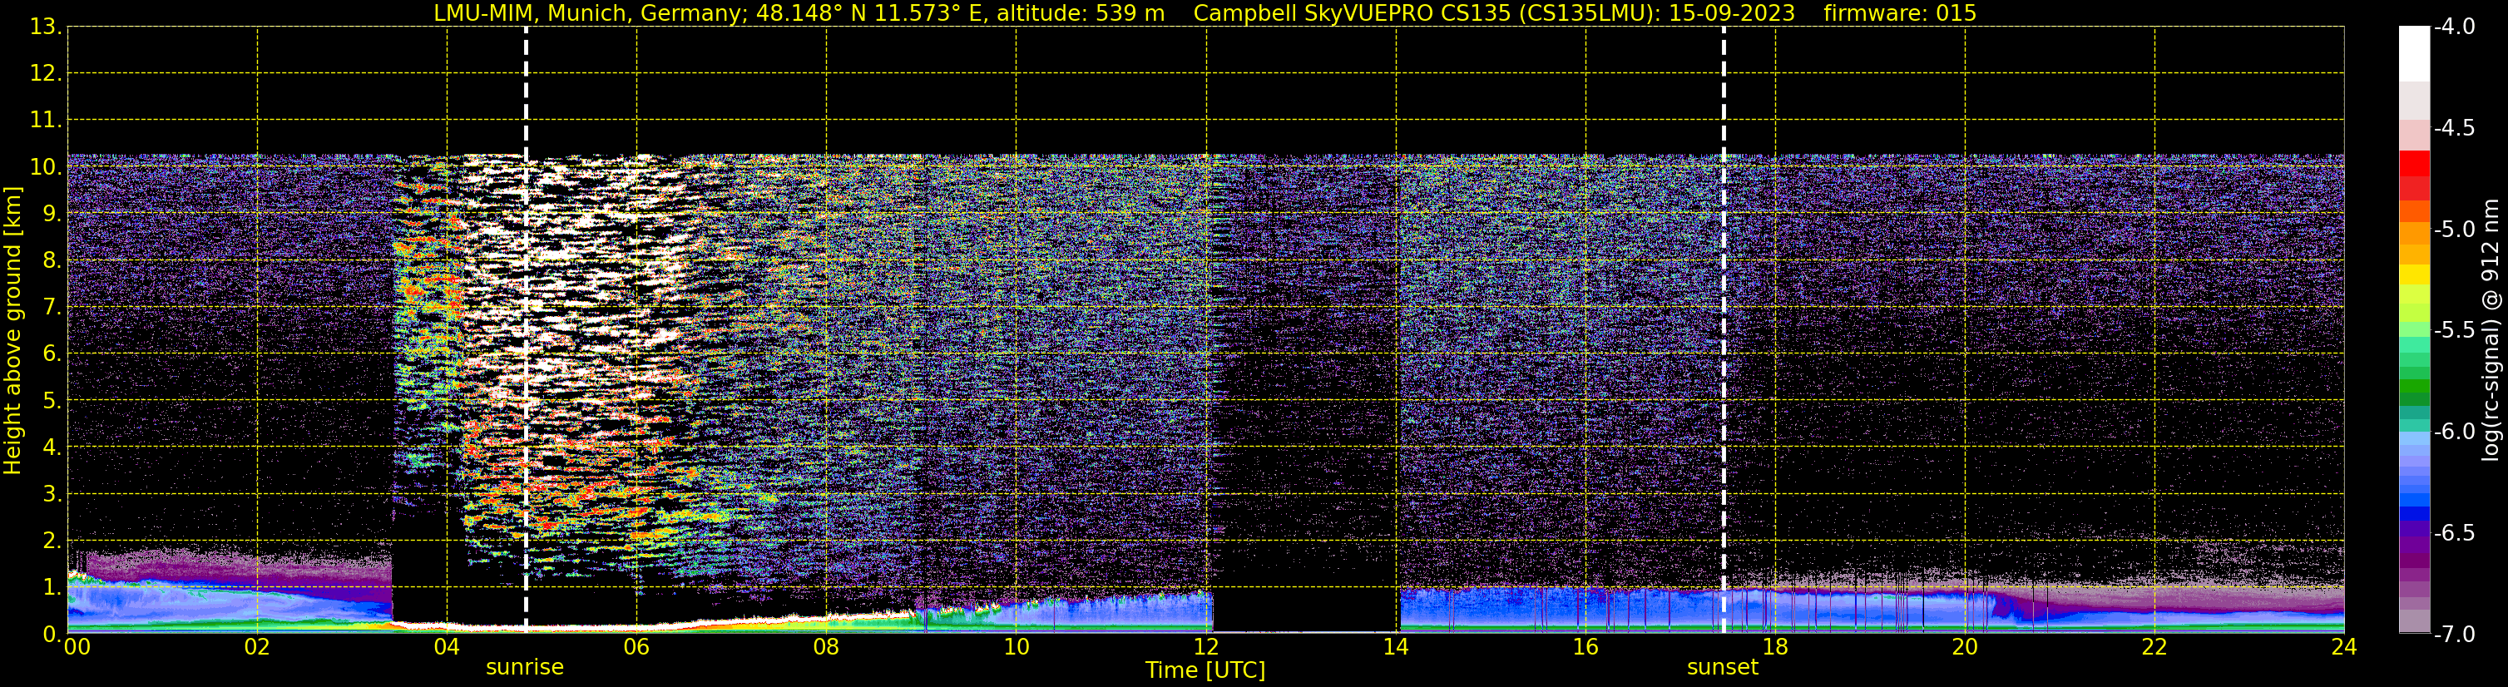Click the '7.' label on the height axis
The image size is (2508, 687).
(x=52, y=307)
